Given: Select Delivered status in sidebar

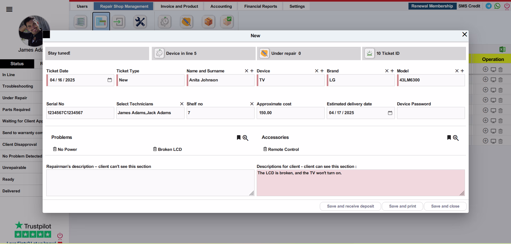Looking at the screenshot, I should point(21,191).
